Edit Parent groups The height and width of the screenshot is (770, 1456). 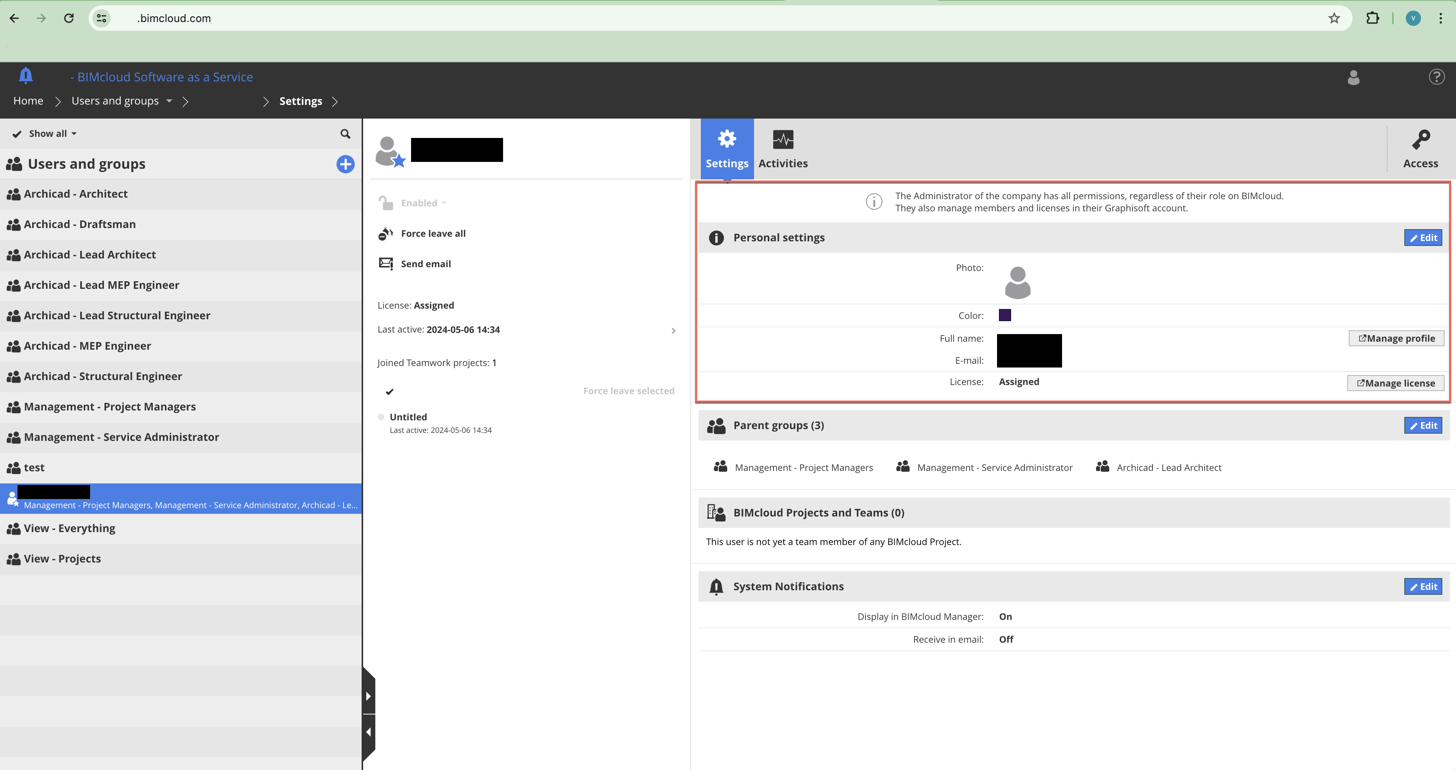1423,425
